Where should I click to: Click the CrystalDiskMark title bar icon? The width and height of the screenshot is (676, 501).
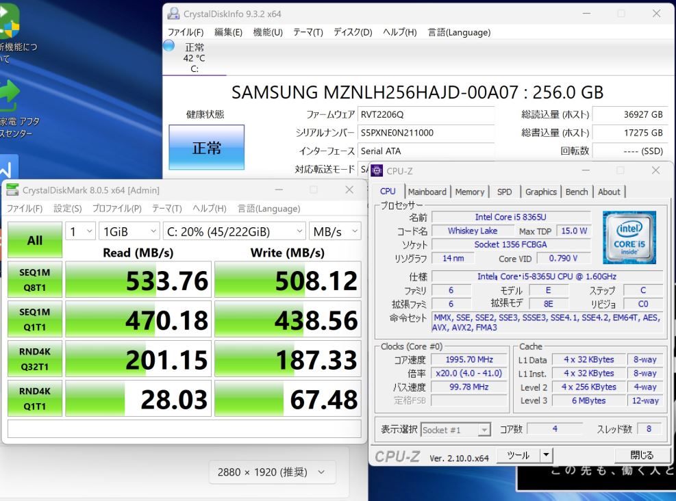pyautogui.click(x=12, y=190)
